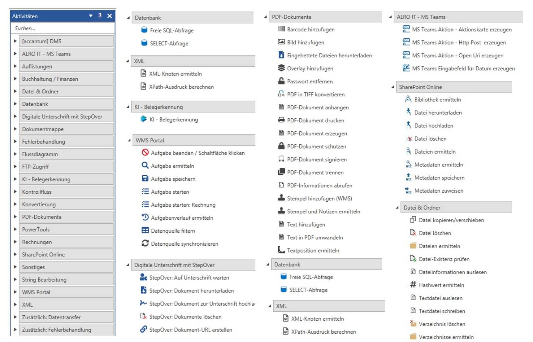The height and width of the screenshot is (342, 533).
Task: Expand the Fehlerbehandlung category arrow
Action: [15, 141]
